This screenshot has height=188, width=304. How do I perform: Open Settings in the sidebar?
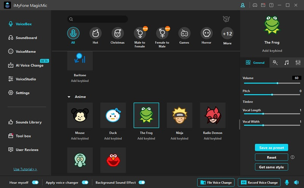19,93
